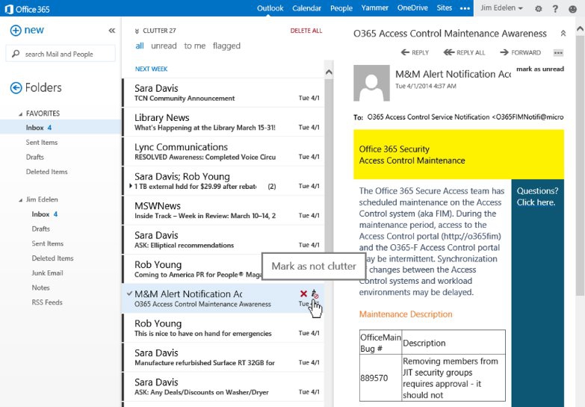Open more actions ellipsis in reading pane
The height and width of the screenshot is (407, 585).
(558, 52)
